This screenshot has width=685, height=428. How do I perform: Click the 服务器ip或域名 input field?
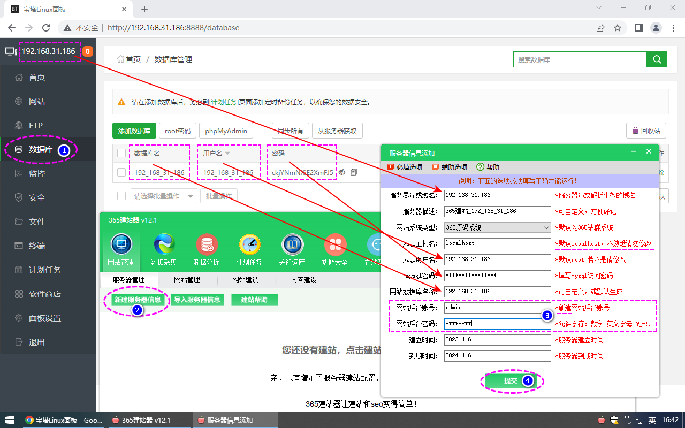498,195
